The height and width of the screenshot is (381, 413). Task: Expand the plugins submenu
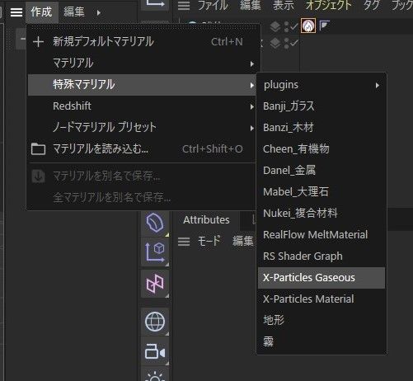(321, 85)
